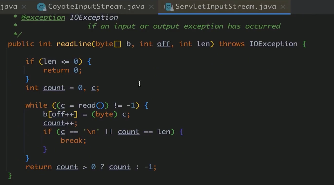Image resolution: width=334 pixels, height=185 pixels.
Task: Click 'count' in the 'int count = 0, c;' declaration
Action: pos(54,88)
